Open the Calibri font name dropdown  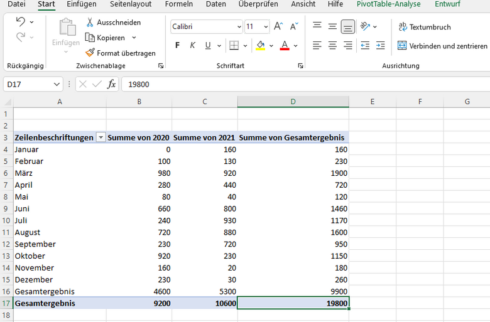coord(239,27)
